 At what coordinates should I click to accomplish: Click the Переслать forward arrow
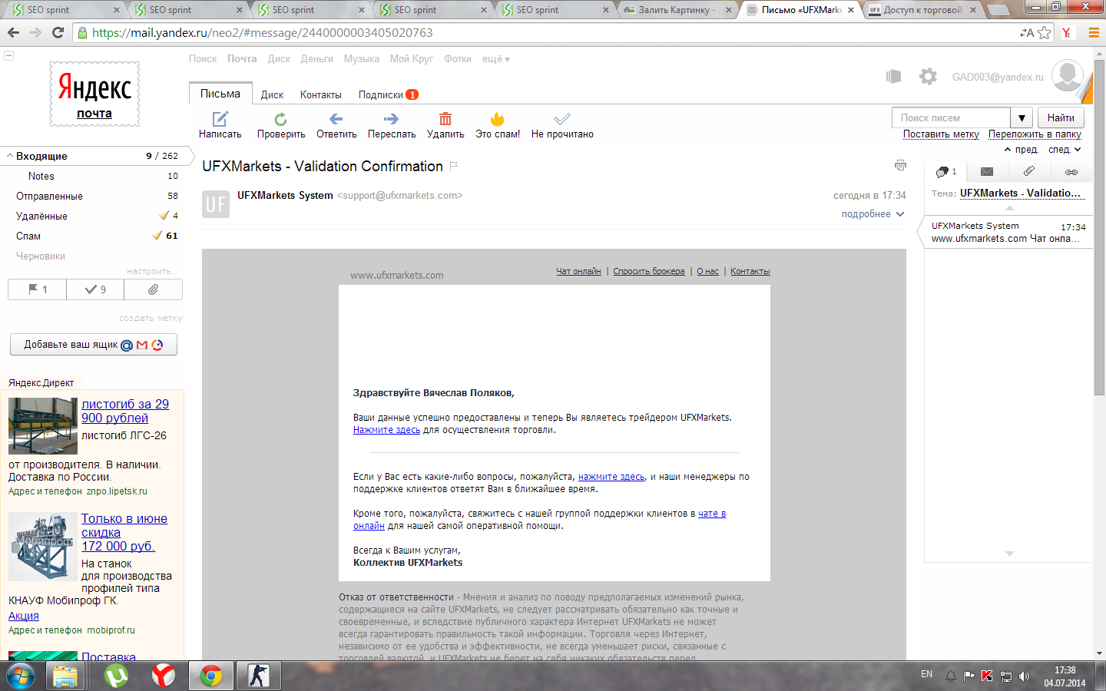pyautogui.click(x=391, y=119)
